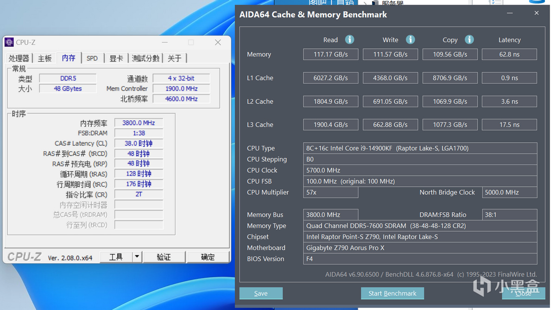Click the 北桥频率 4600.0 MHz value
The image size is (556, 310).
(x=181, y=99)
